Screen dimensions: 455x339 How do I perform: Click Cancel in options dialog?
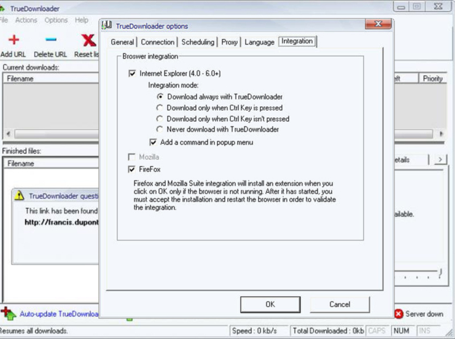click(x=340, y=304)
